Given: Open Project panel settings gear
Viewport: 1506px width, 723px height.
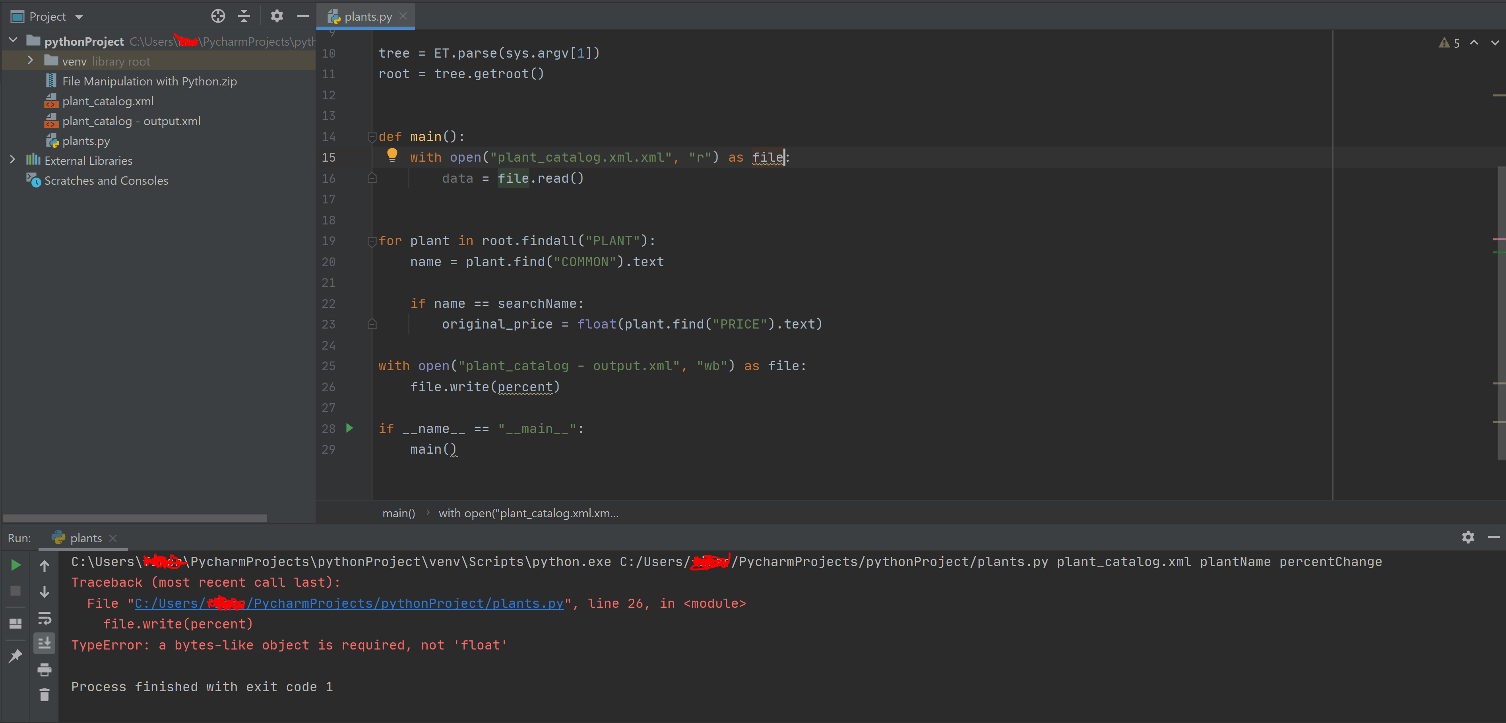Looking at the screenshot, I should 277,16.
